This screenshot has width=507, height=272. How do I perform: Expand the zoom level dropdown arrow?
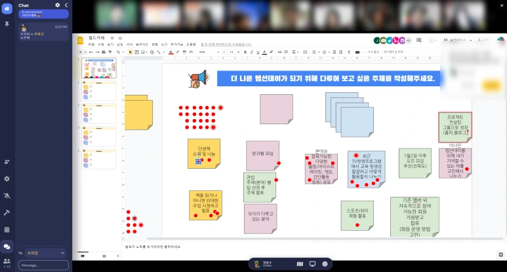point(123,52)
